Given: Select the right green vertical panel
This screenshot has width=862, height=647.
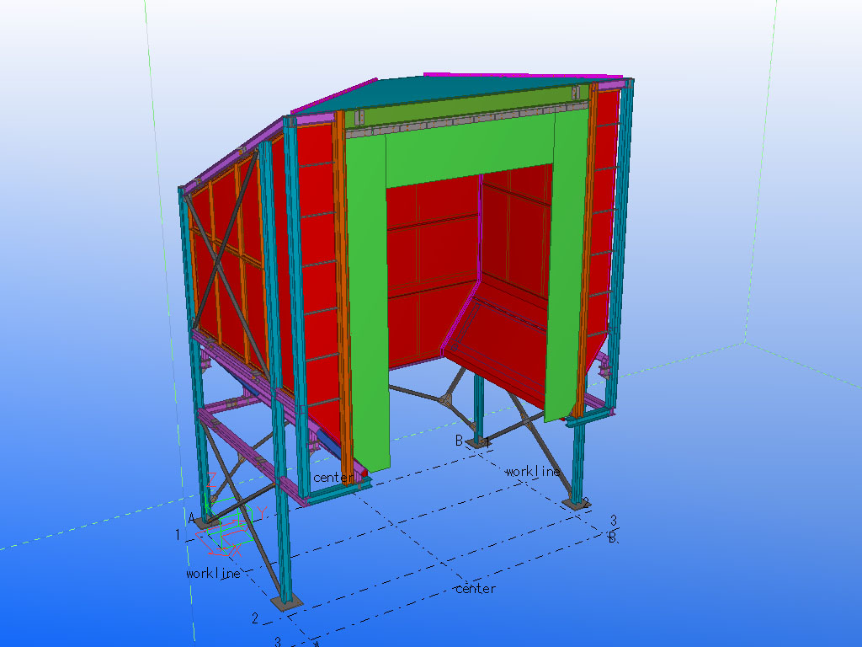Looking at the screenshot, I should click(567, 264).
